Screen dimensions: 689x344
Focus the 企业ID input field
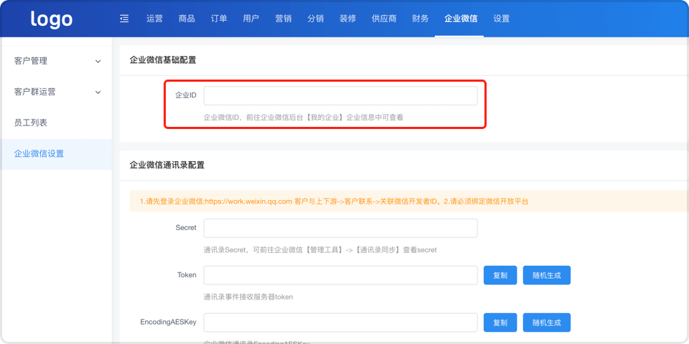pos(340,95)
